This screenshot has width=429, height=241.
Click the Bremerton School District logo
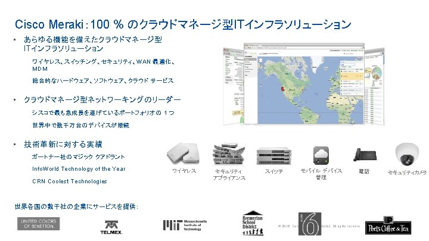tap(253, 223)
